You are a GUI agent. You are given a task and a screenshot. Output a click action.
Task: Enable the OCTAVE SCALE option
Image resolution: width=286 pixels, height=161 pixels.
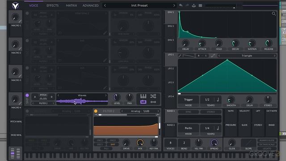267,144
